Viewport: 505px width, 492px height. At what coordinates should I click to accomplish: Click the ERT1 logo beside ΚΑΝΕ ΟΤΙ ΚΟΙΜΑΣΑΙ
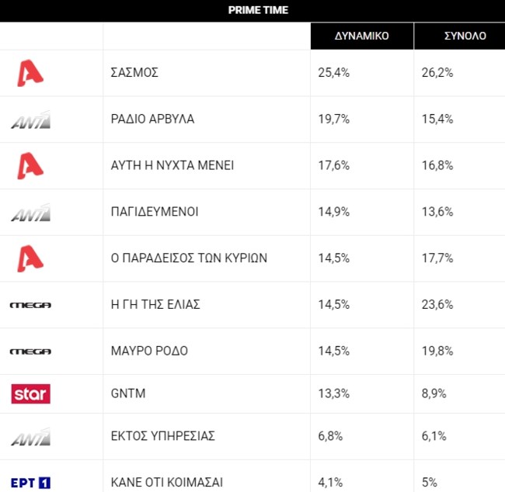click(x=30, y=483)
